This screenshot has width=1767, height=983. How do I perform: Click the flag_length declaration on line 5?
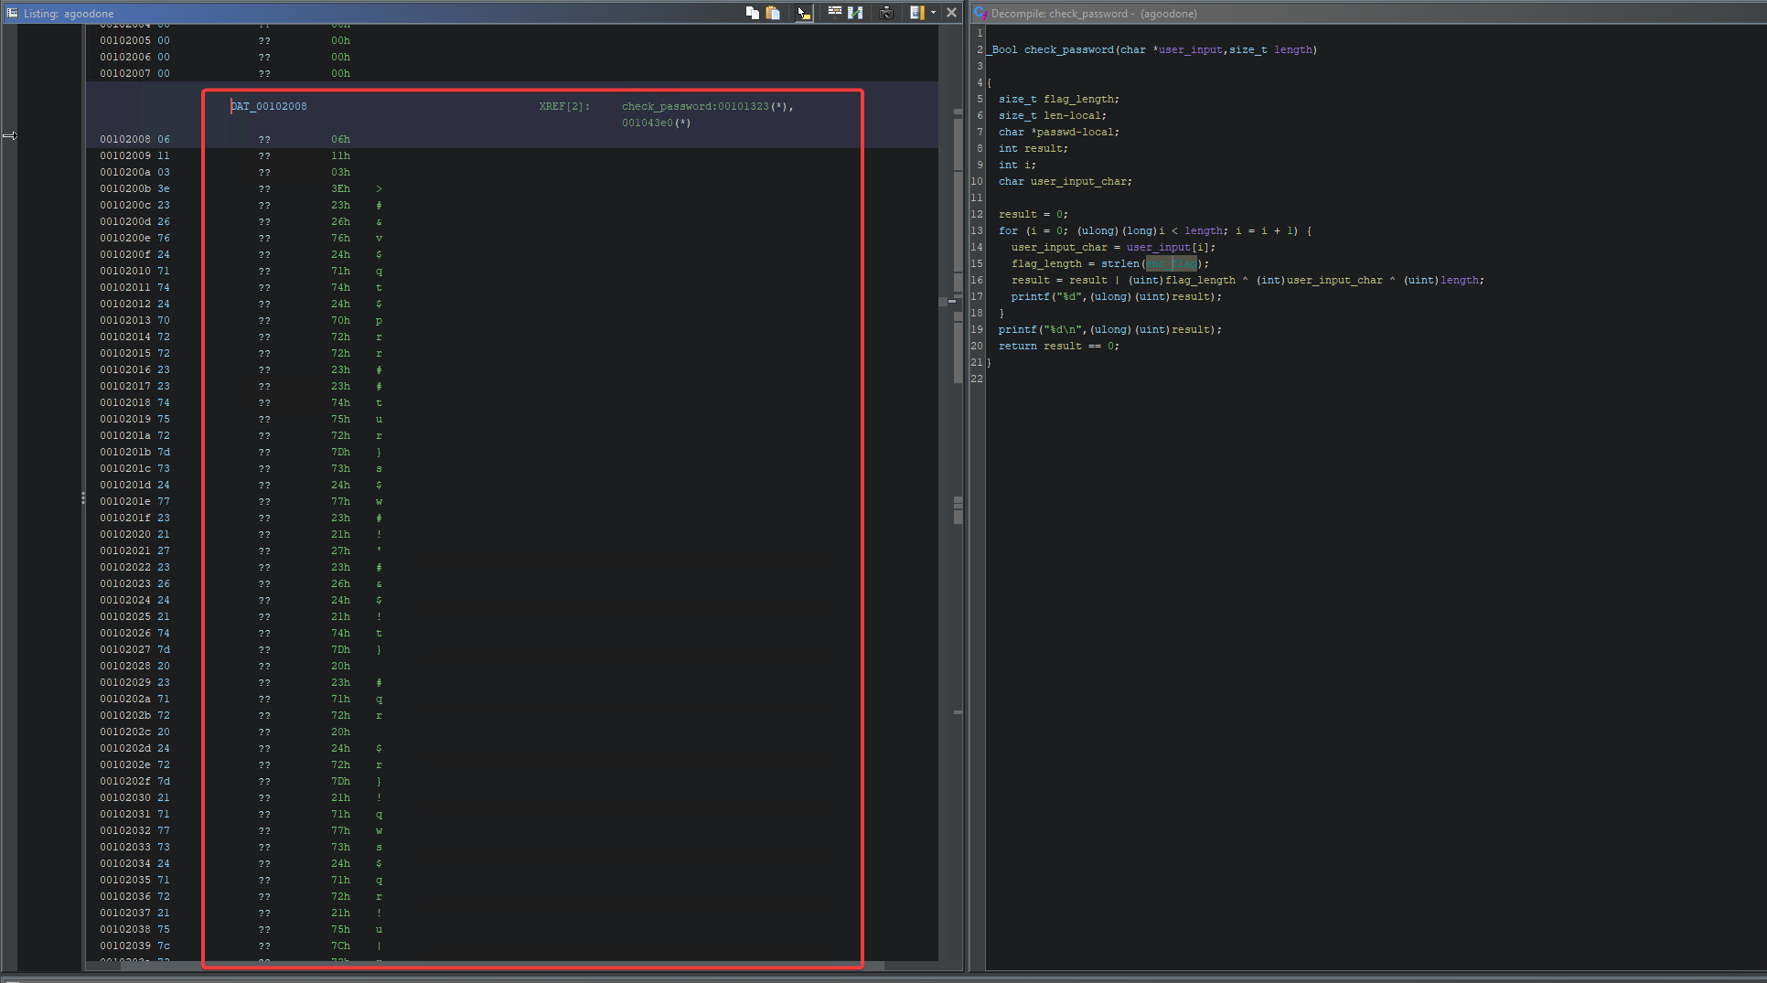coord(1058,99)
